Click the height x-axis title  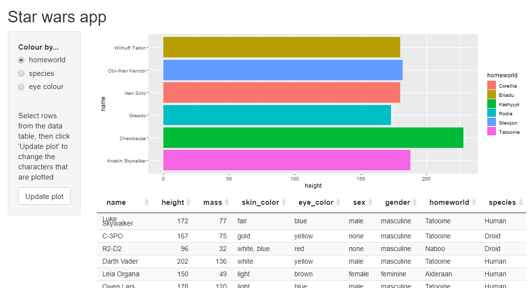click(x=313, y=186)
